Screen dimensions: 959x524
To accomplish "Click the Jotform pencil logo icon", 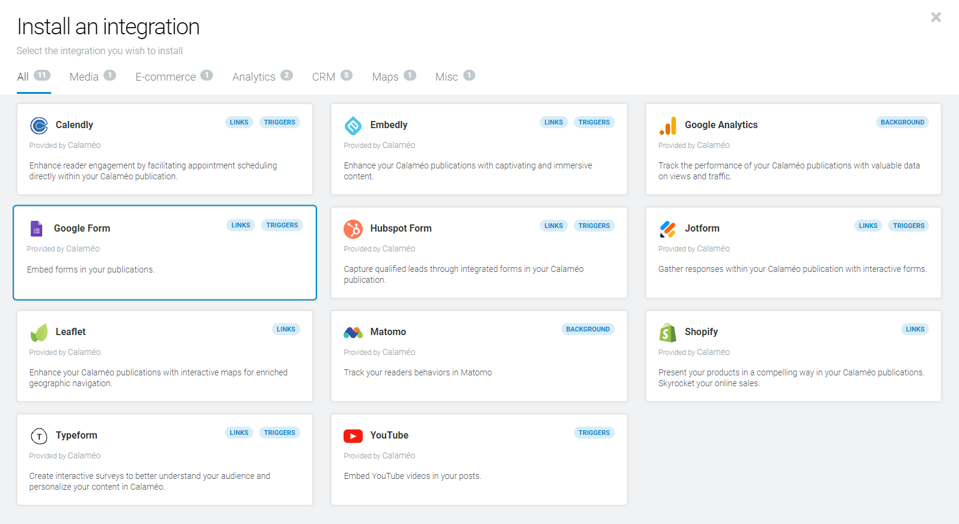I will pyautogui.click(x=668, y=229).
